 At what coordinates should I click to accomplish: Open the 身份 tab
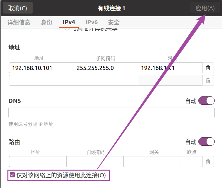coord(47,22)
